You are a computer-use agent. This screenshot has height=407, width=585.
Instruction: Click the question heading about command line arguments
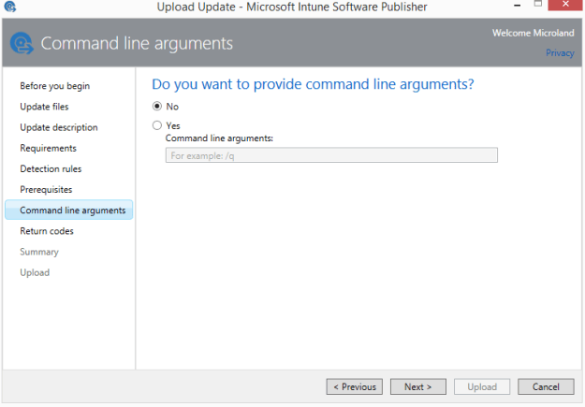click(x=313, y=85)
